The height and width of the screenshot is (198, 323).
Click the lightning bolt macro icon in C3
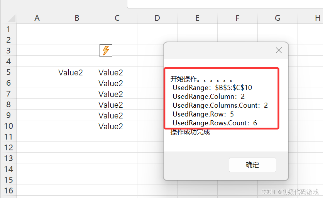pyautogui.click(x=106, y=50)
